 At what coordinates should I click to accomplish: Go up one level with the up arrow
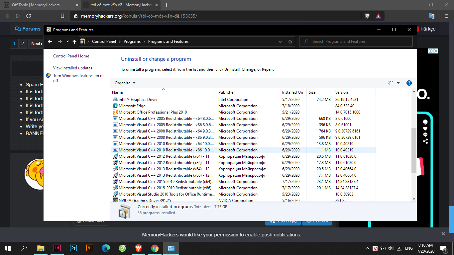74,42
